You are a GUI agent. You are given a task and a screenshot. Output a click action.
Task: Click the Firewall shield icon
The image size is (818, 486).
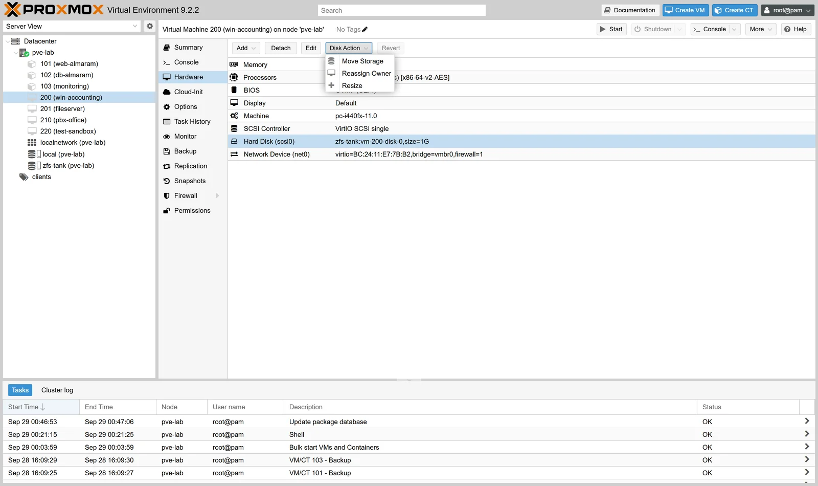167,196
